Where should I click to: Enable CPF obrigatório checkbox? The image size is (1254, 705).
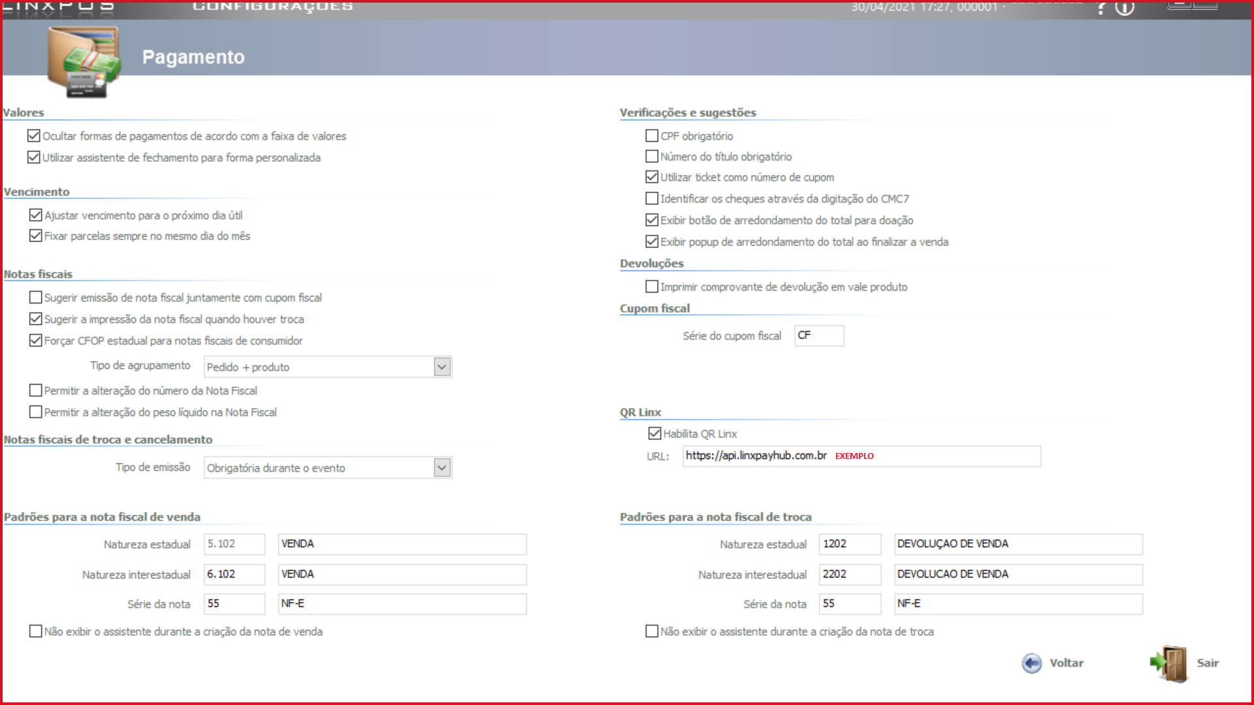pyautogui.click(x=652, y=136)
